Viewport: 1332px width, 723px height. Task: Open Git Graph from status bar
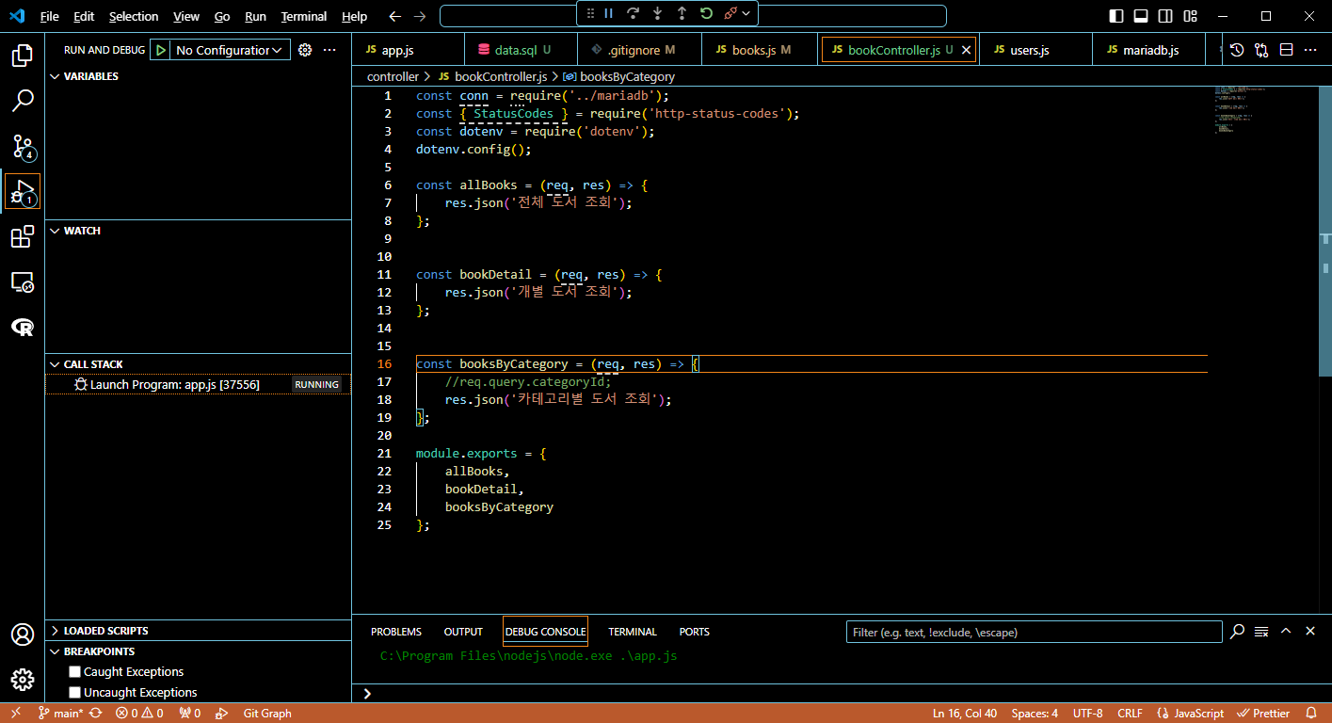(x=267, y=714)
